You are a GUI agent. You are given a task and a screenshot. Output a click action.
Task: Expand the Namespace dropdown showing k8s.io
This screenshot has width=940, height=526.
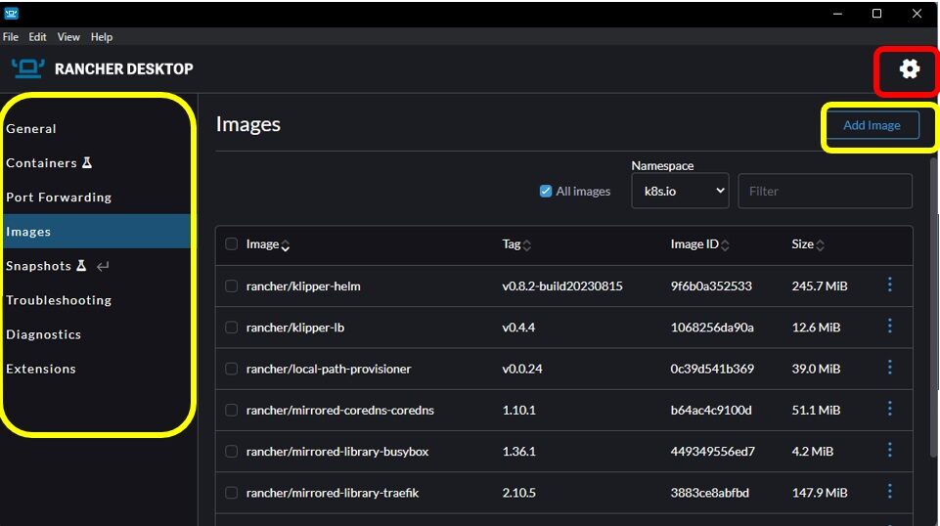click(x=680, y=192)
